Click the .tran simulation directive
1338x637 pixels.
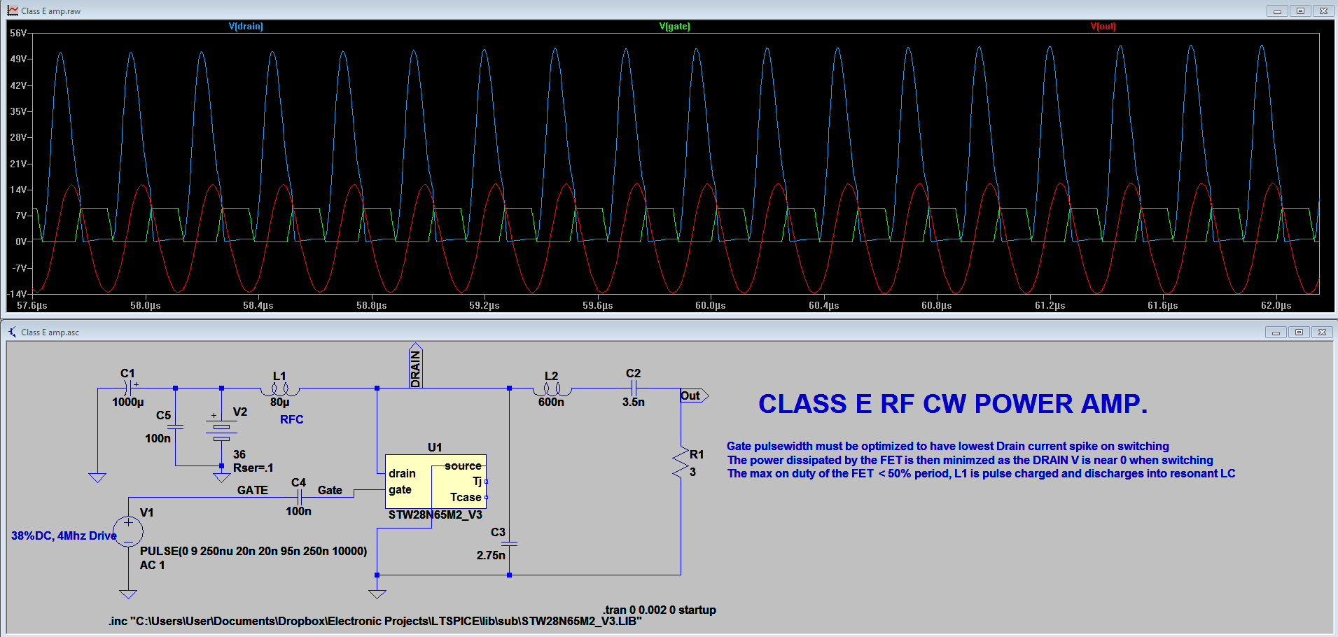tap(660, 610)
